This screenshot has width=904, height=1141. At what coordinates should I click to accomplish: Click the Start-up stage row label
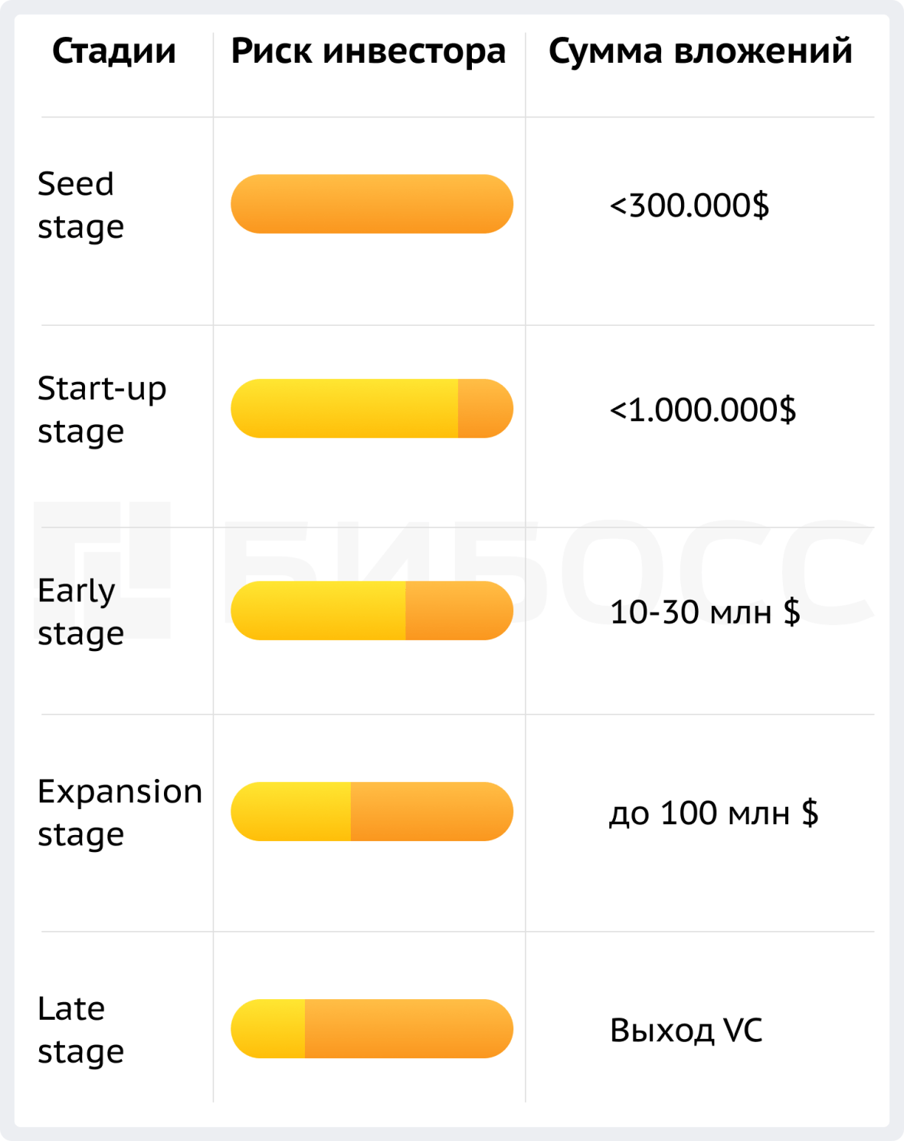tap(101, 409)
